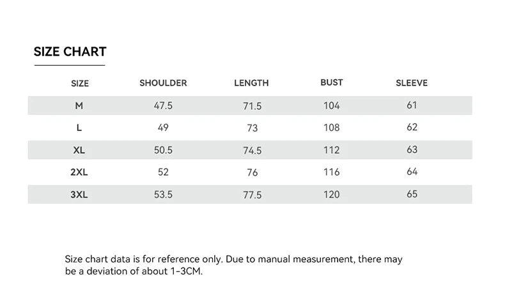The height and width of the screenshot is (288, 505).
Task: Click shoulder value 52 for size 2XL
Action: [163, 172]
